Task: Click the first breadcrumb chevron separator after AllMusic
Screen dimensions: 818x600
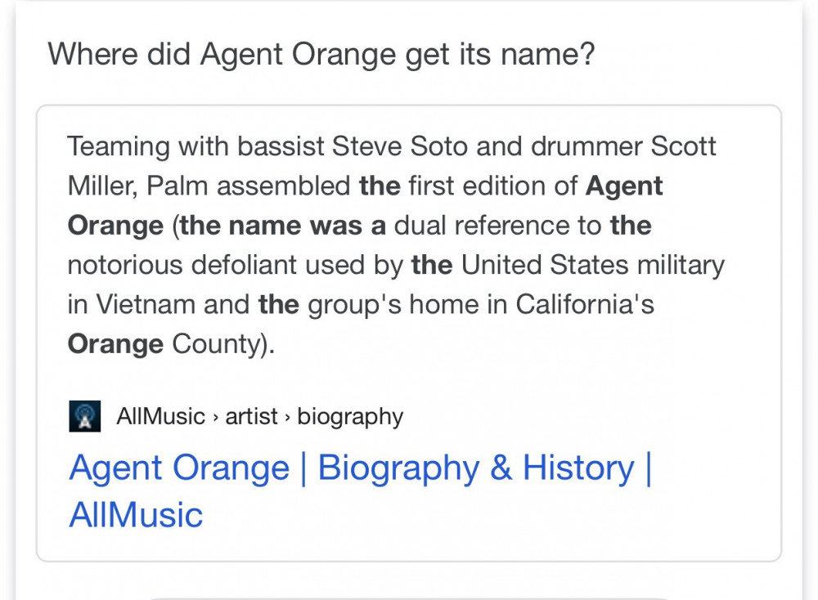Action: pos(215,418)
